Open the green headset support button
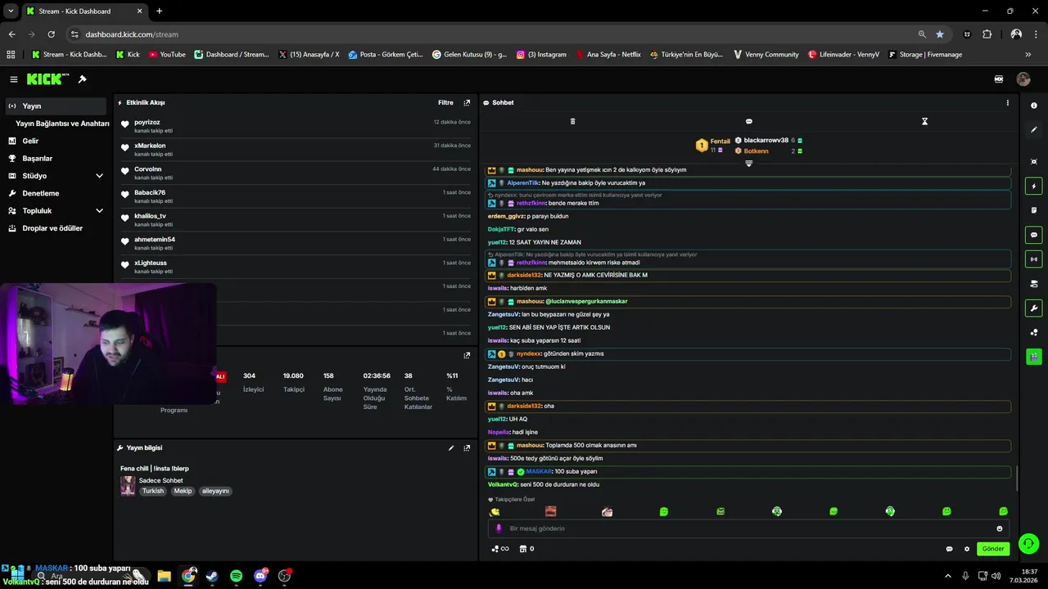 [x=1028, y=543]
